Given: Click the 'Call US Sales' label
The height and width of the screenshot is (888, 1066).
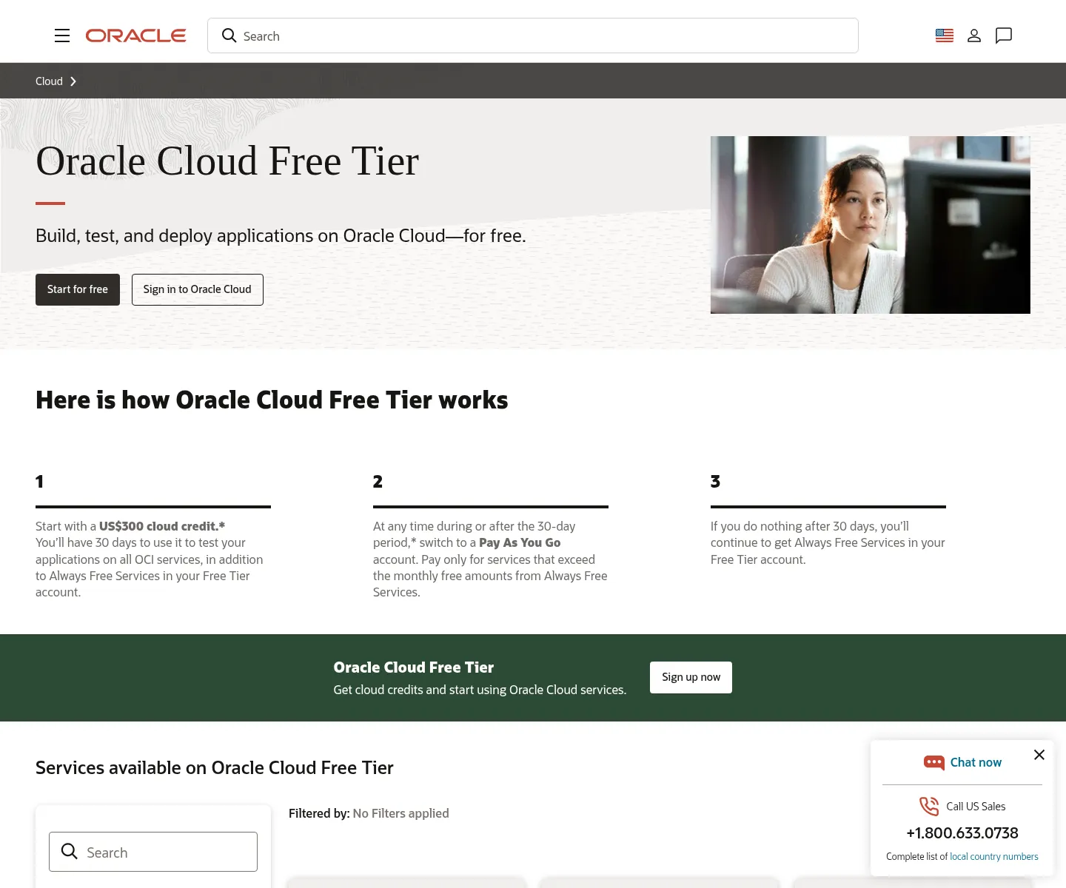Looking at the screenshot, I should (x=976, y=807).
